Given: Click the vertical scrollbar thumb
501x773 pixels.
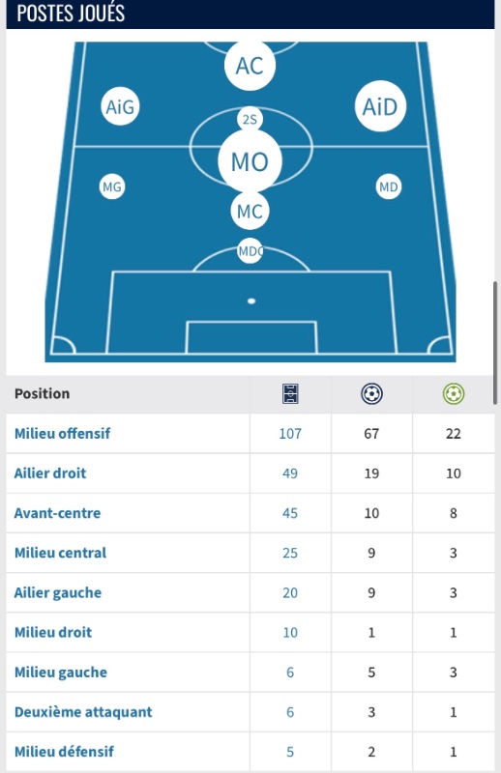Looking at the screenshot, I should click(x=494, y=343).
